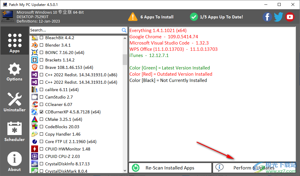Click the orange warning triangle icon
The image size is (300, 176).
point(133,17)
